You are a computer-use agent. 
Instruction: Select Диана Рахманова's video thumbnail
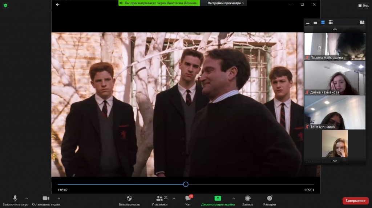click(x=335, y=78)
